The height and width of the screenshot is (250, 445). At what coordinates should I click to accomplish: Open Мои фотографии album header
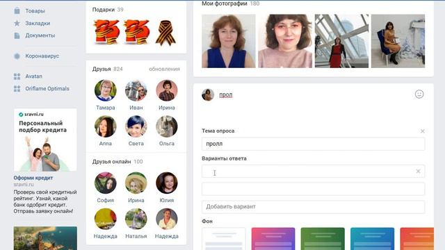click(224, 3)
